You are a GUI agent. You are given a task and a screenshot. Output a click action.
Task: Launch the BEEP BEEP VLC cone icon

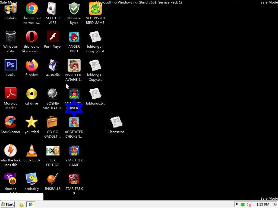point(31,151)
